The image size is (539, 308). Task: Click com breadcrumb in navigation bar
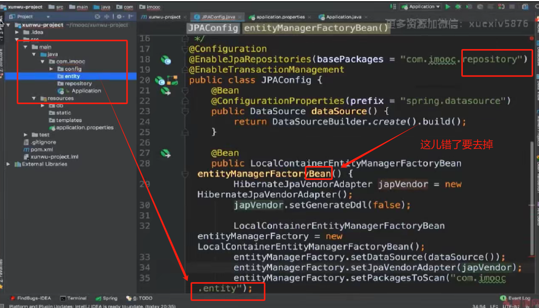125,7
